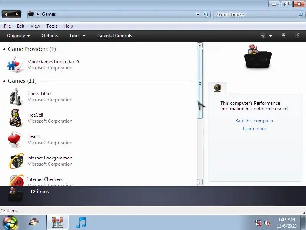306x230 pixels.
Task: Click the scrollbar down arrow
Action: click(200, 182)
